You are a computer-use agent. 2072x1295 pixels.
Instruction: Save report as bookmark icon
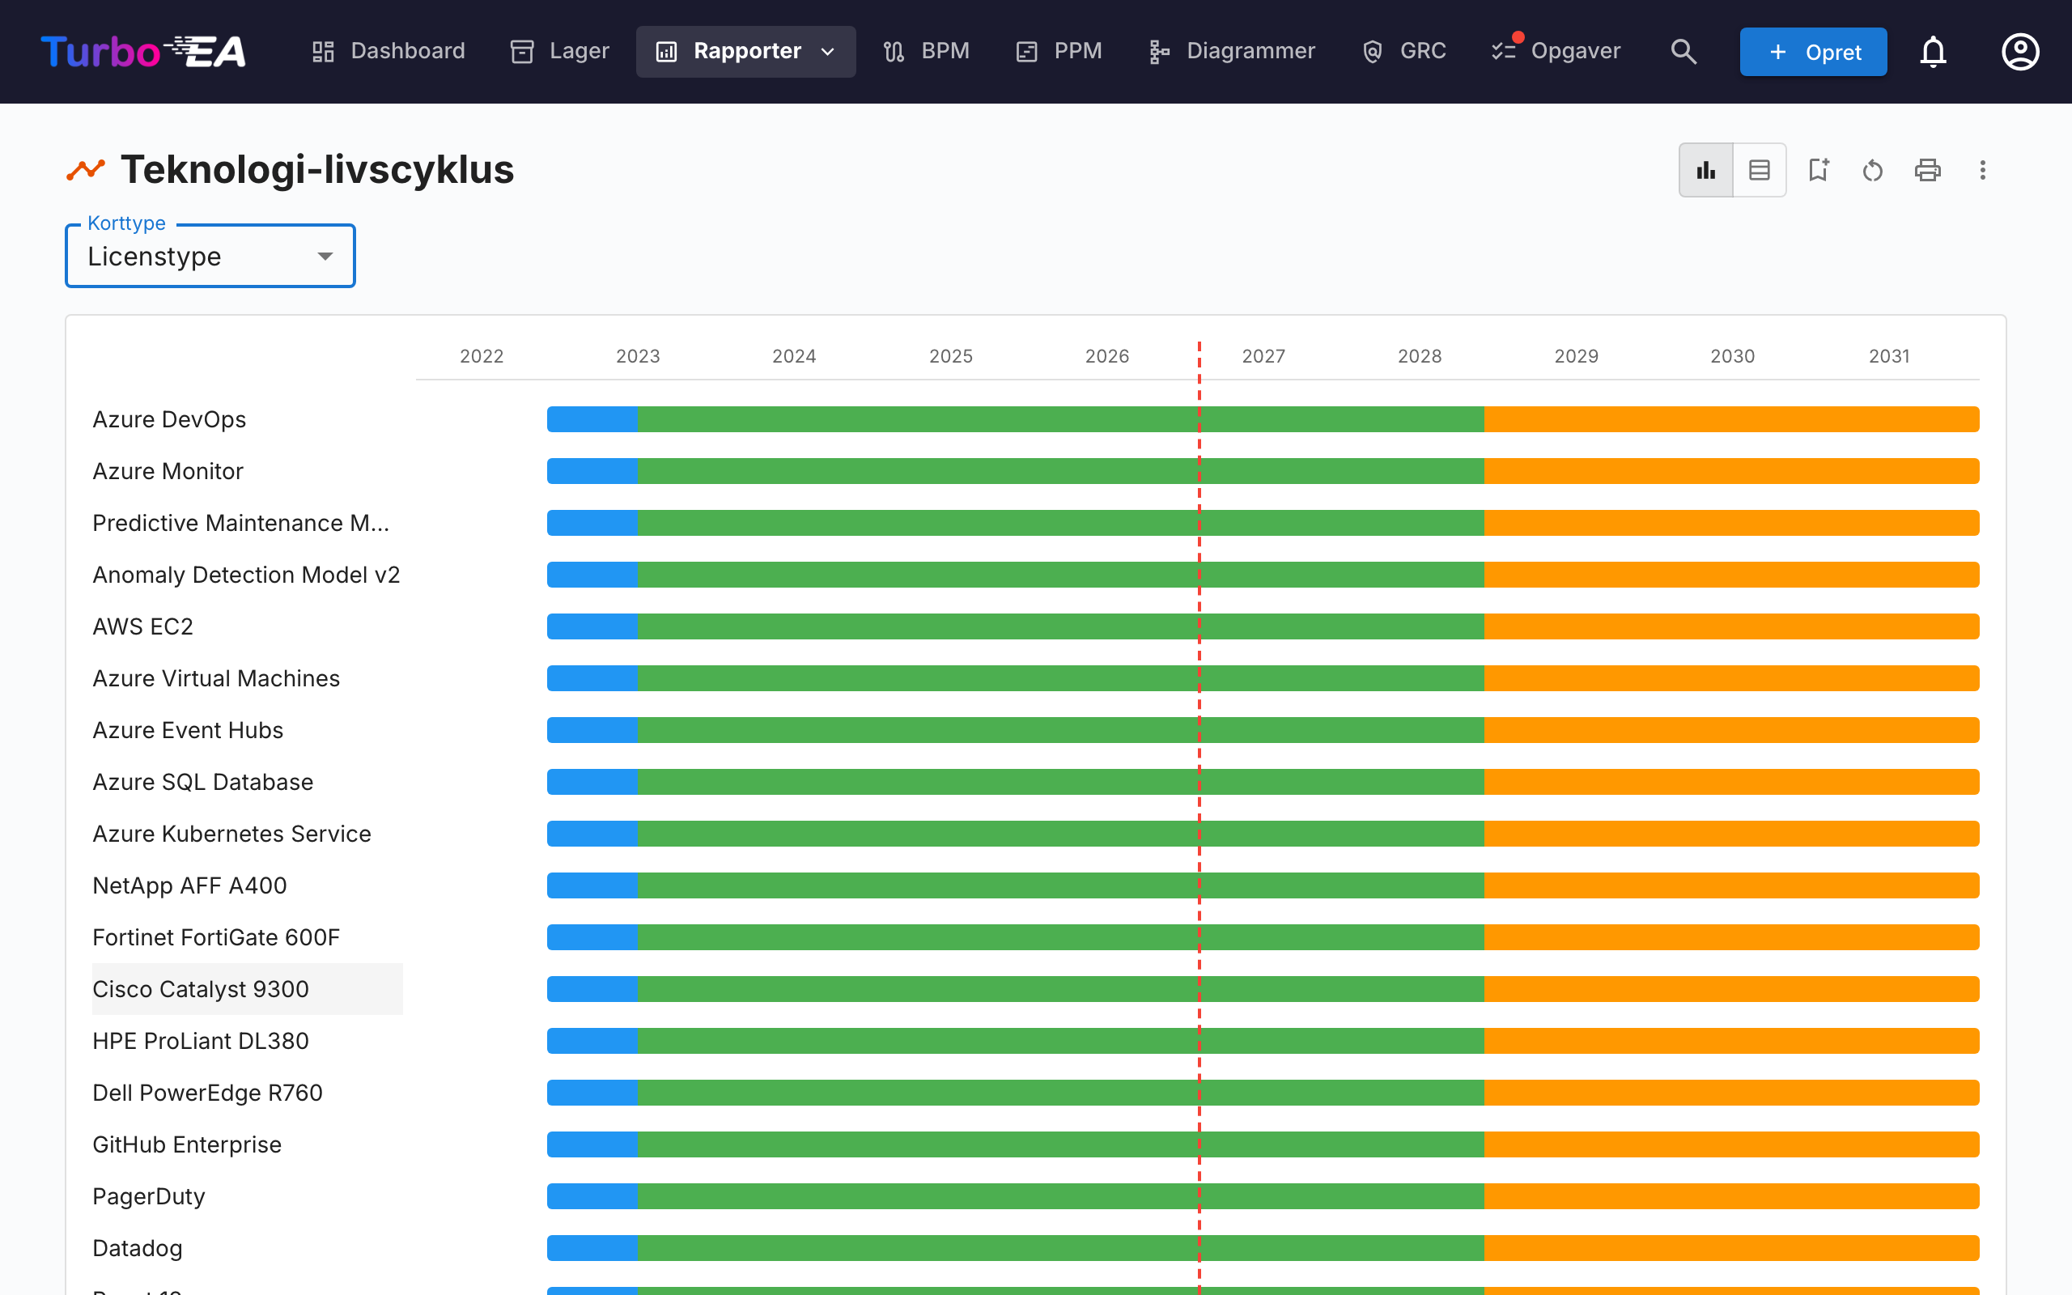click(1819, 170)
